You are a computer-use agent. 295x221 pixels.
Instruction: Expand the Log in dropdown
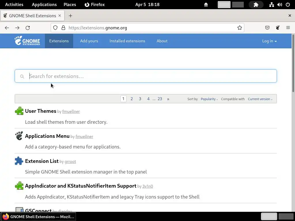click(x=269, y=41)
